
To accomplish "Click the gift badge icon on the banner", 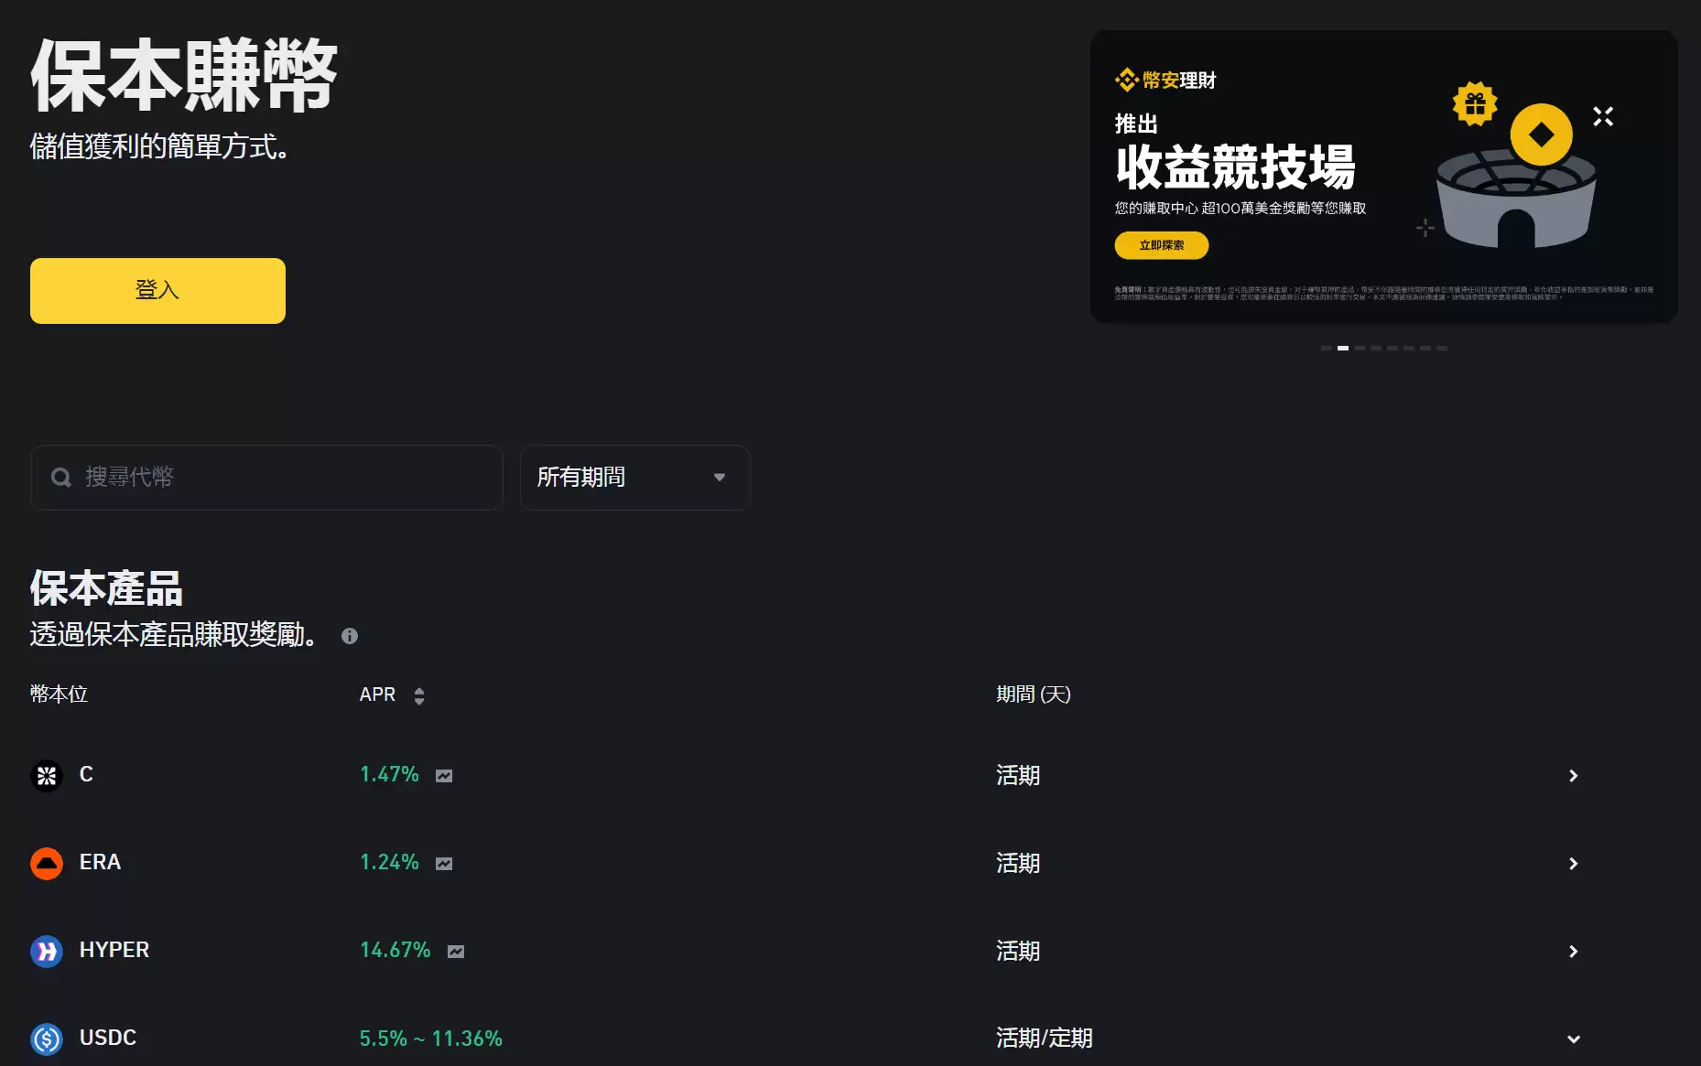I will pyautogui.click(x=1474, y=103).
